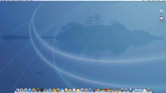Open the FaceTime camera icon in Dock
The width and height of the screenshot is (166, 93).
[x=46, y=90]
